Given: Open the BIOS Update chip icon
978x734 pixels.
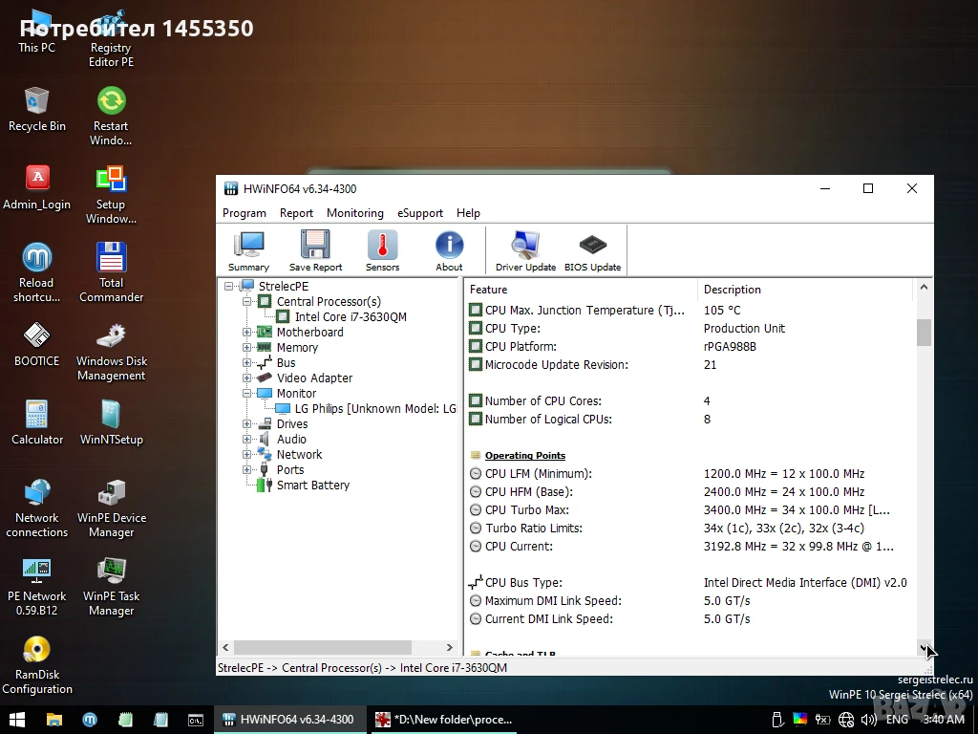Looking at the screenshot, I should point(592,251).
